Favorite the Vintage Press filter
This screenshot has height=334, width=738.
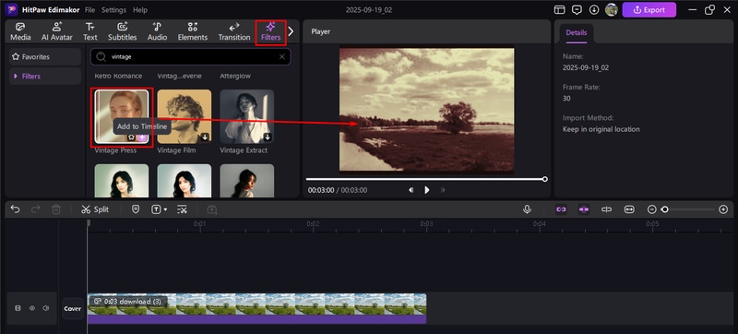click(132, 137)
